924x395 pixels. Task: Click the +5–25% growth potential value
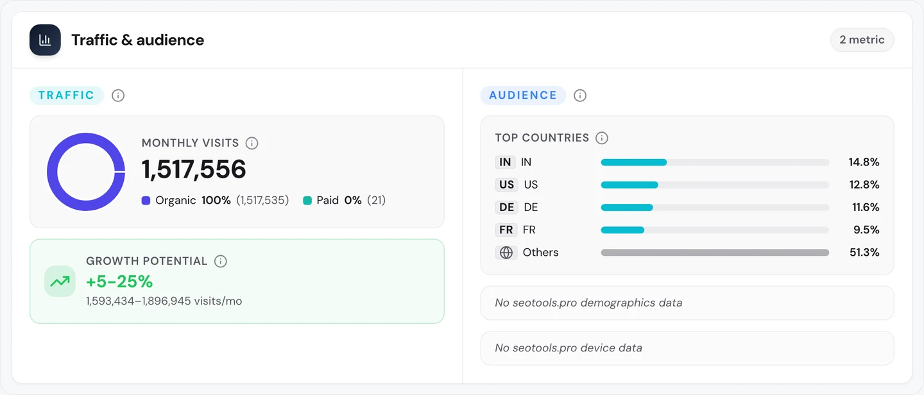[119, 282]
